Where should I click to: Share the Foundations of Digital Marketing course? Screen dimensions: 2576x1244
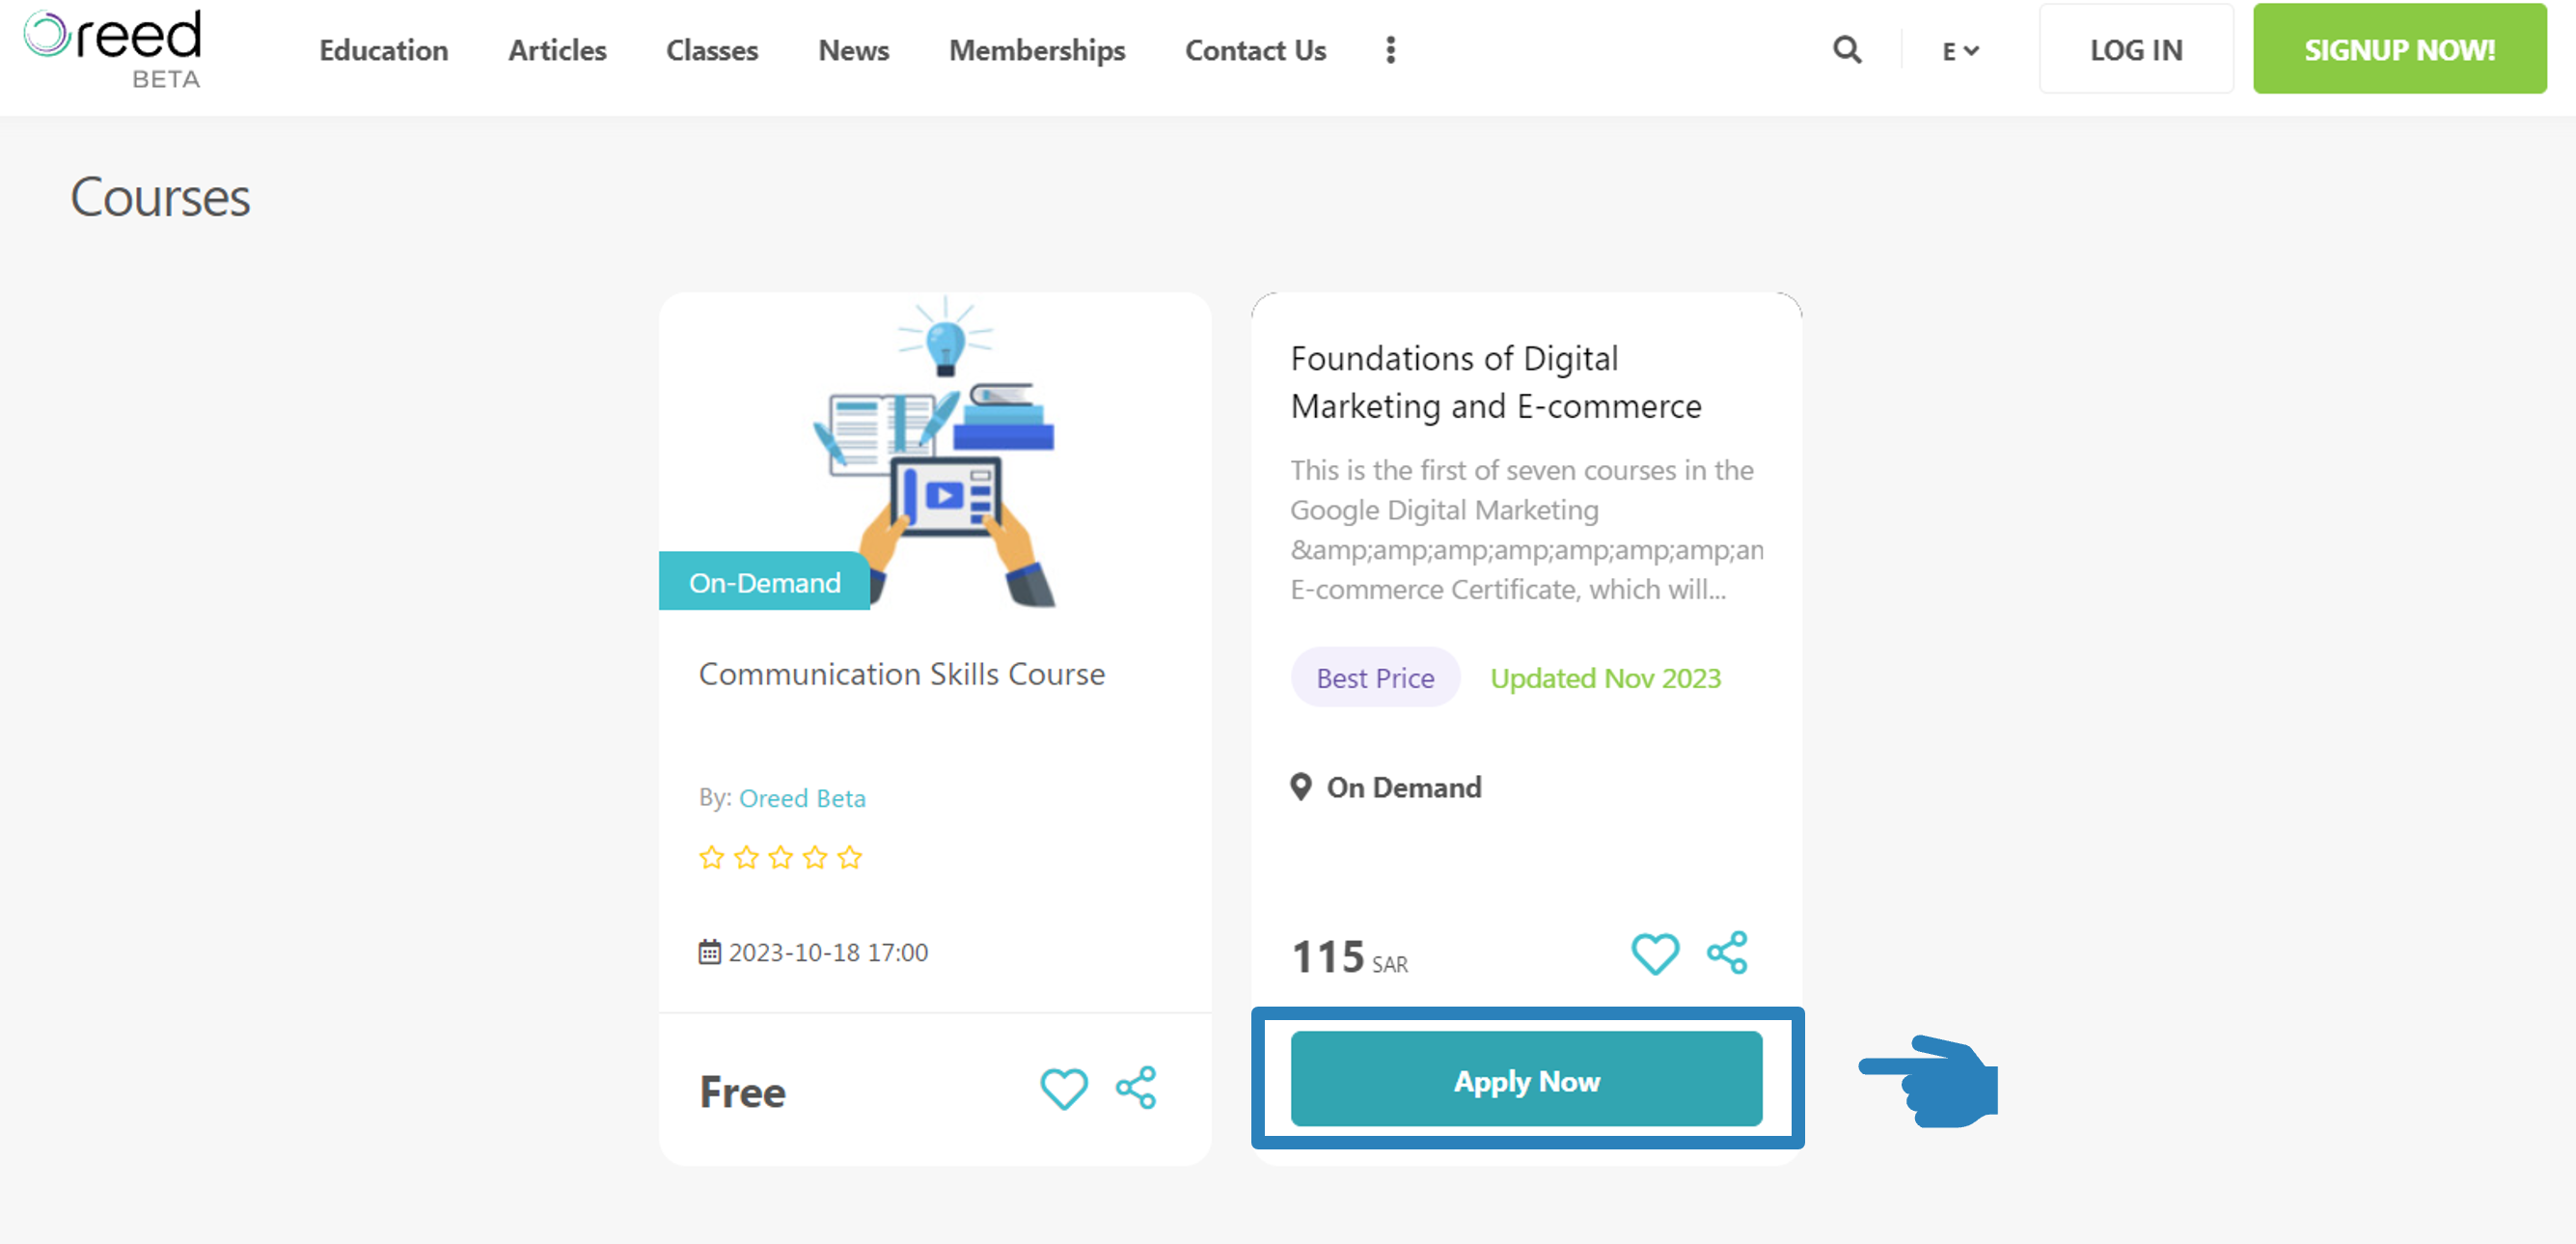pyautogui.click(x=1727, y=952)
